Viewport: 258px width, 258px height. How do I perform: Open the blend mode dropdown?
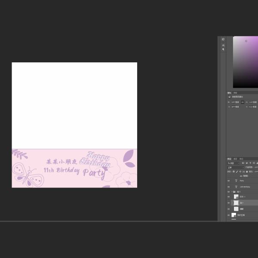235,167
